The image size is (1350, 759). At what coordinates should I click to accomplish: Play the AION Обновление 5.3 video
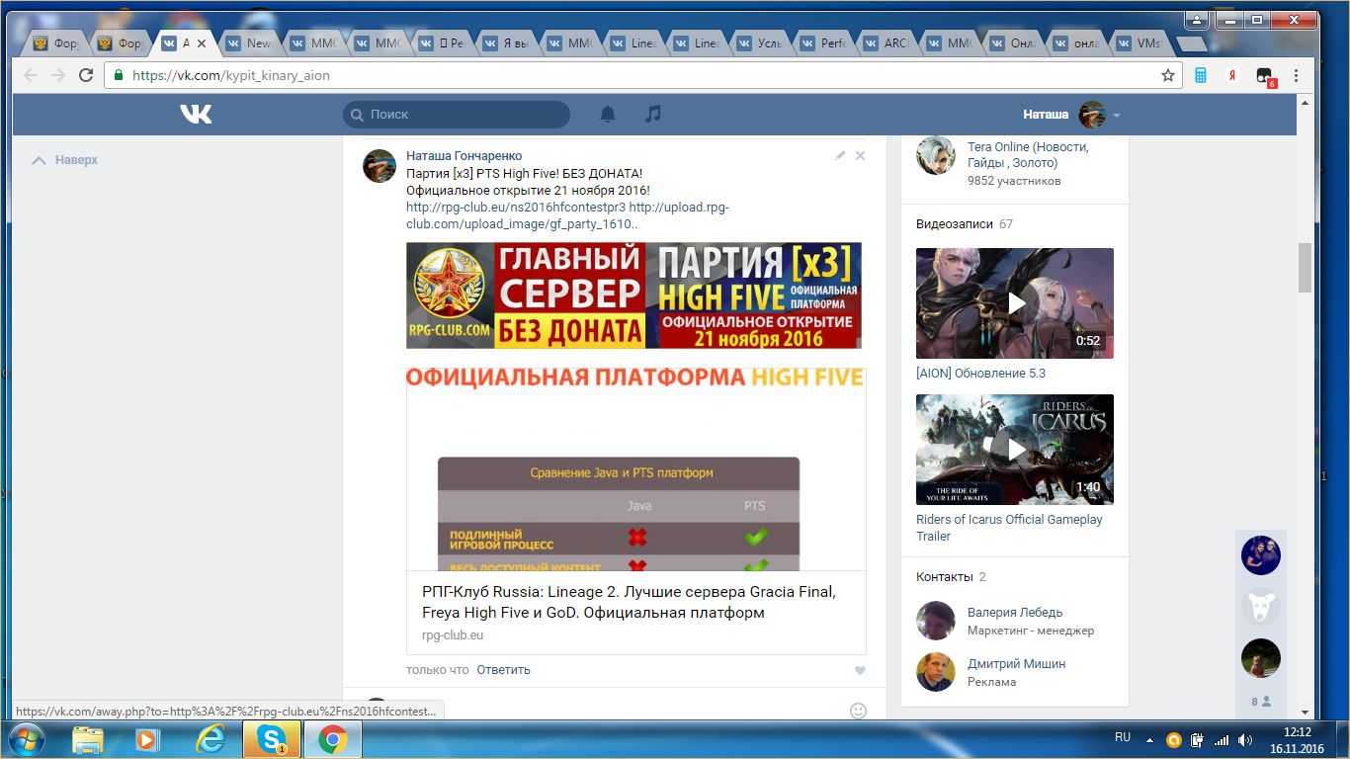click(x=1015, y=303)
